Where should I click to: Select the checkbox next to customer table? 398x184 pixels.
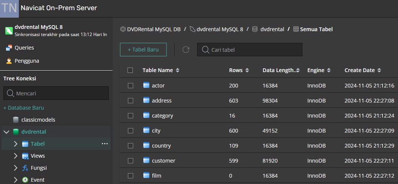click(130, 161)
